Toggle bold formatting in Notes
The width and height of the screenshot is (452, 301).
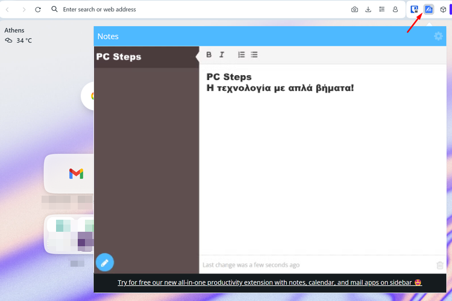coord(209,54)
